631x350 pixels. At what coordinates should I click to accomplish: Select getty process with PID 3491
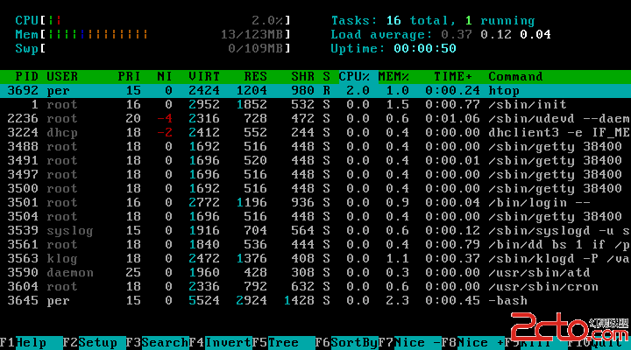tap(315, 161)
